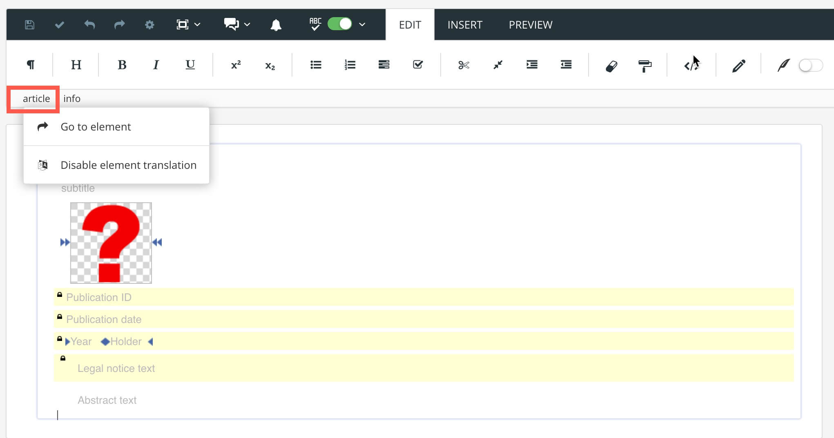The height and width of the screenshot is (438, 834).
Task: Undo the last change
Action: [89, 24]
